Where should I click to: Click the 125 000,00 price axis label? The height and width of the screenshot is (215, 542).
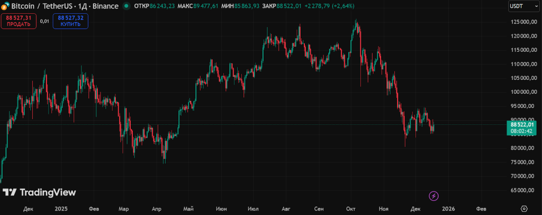(522, 22)
